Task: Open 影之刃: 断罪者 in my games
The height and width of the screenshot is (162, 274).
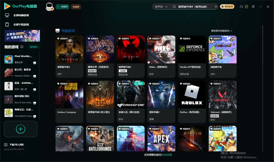Action: coord(20,73)
